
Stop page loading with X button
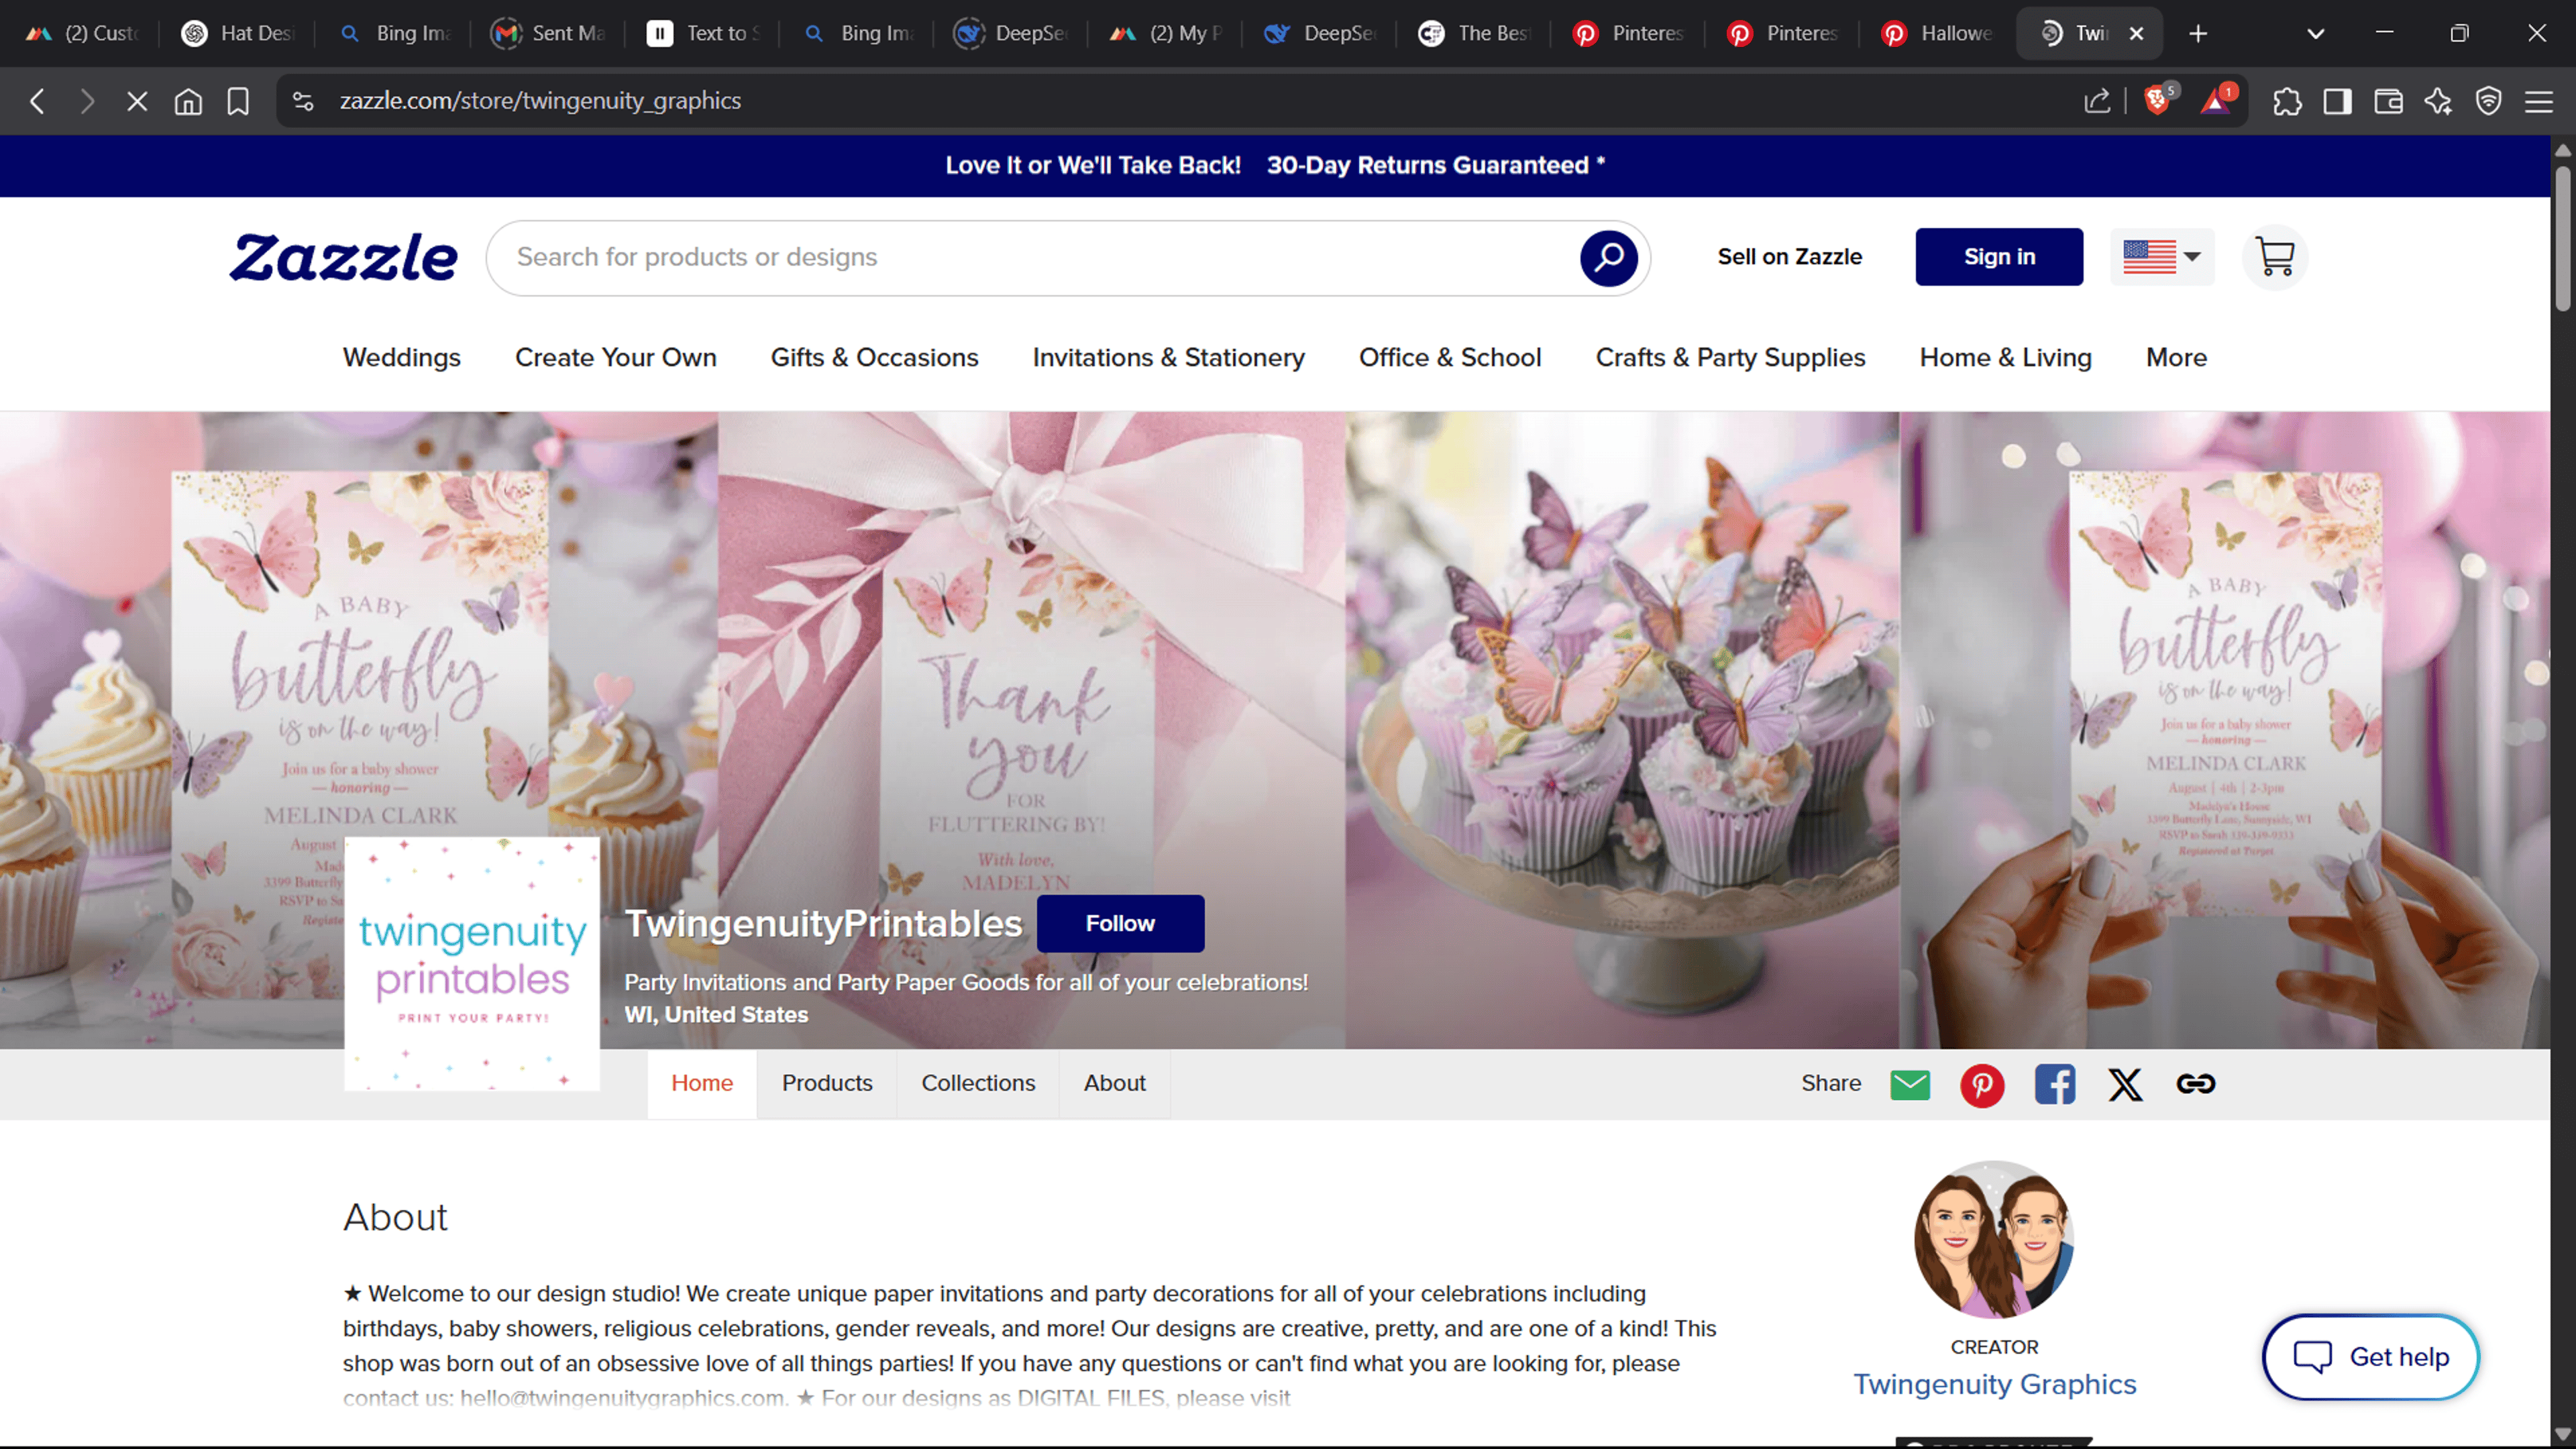point(137,101)
